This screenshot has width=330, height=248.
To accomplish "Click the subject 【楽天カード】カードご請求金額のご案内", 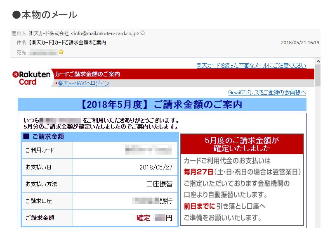I will [67, 43].
